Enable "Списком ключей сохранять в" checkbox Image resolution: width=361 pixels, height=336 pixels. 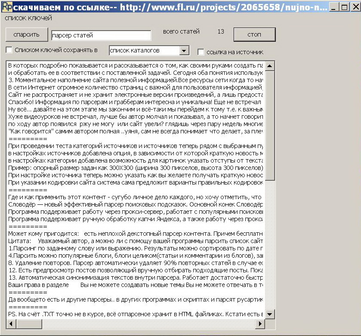click(x=9, y=50)
